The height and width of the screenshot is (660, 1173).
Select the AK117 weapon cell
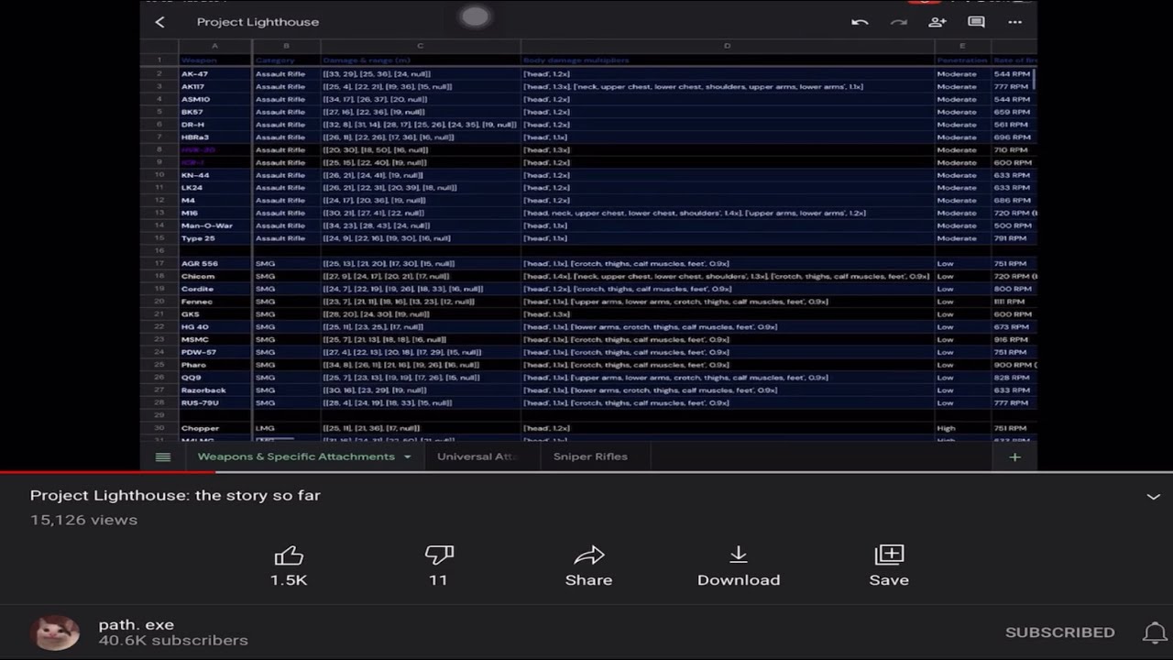pyautogui.click(x=215, y=86)
